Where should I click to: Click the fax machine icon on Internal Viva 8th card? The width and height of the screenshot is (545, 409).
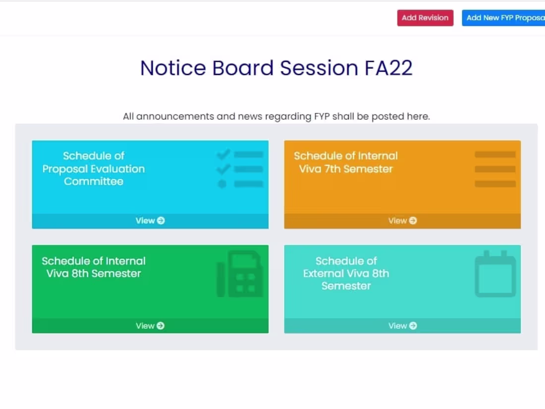tap(239, 274)
